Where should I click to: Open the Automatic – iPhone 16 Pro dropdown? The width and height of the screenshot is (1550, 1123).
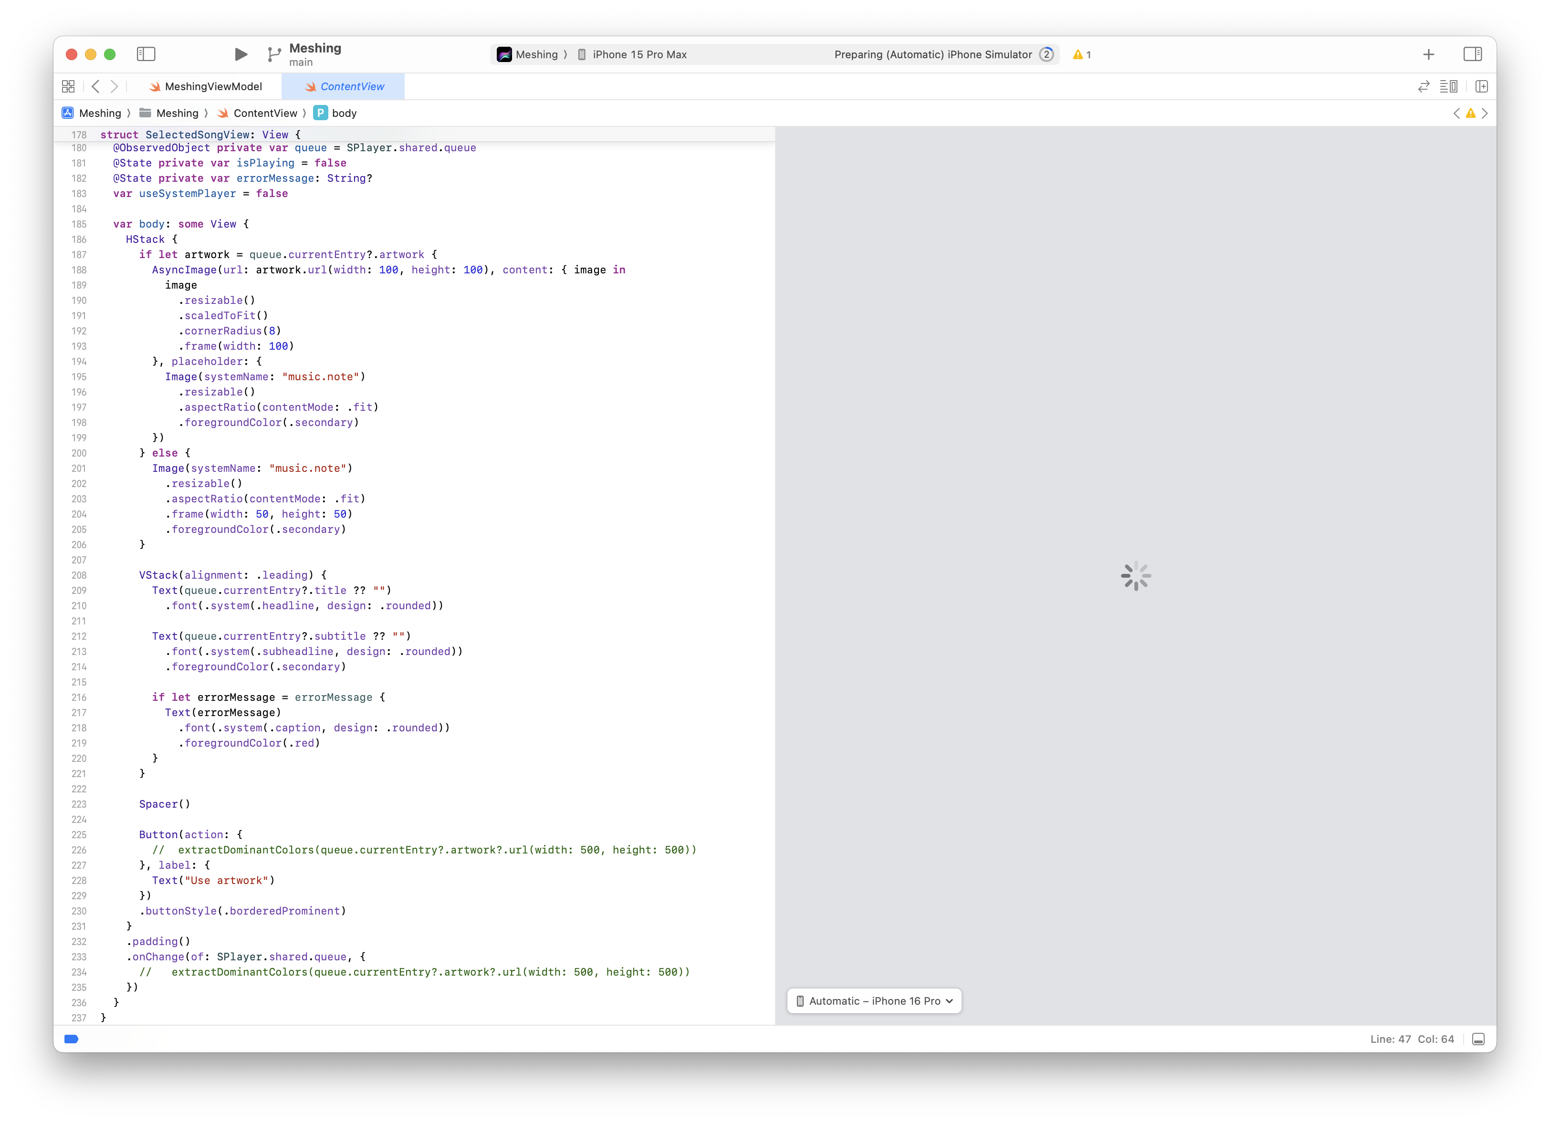pyautogui.click(x=874, y=1001)
